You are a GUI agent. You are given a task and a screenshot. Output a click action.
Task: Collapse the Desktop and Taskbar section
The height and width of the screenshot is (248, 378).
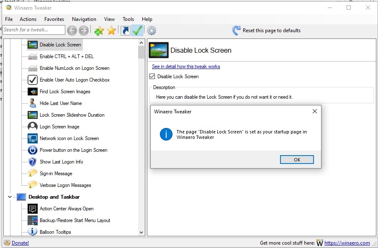pyautogui.click(x=10, y=197)
